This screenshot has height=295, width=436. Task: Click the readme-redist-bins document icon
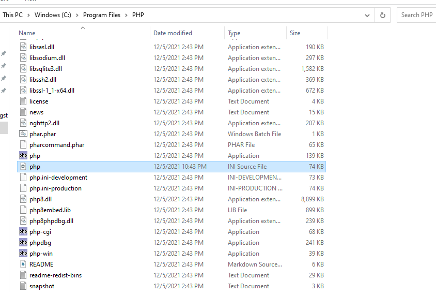coord(23,275)
